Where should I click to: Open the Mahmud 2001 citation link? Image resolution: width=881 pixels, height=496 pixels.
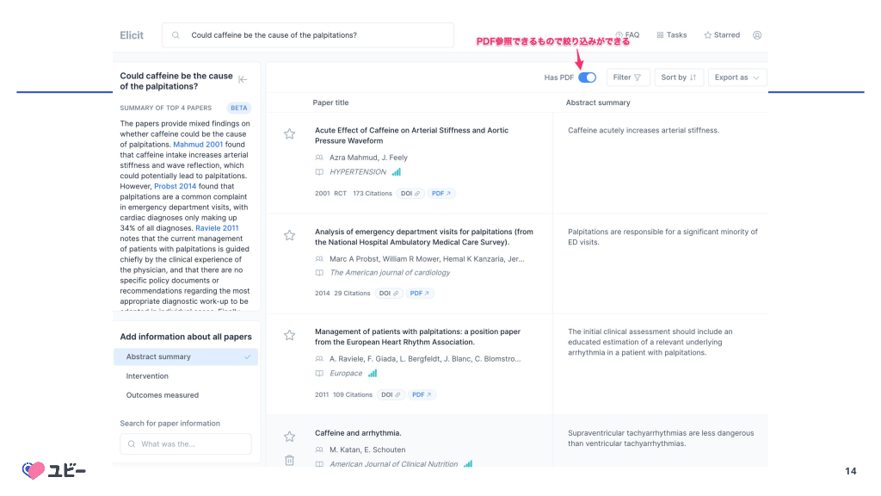pyautogui.click(x=198, y=145)
